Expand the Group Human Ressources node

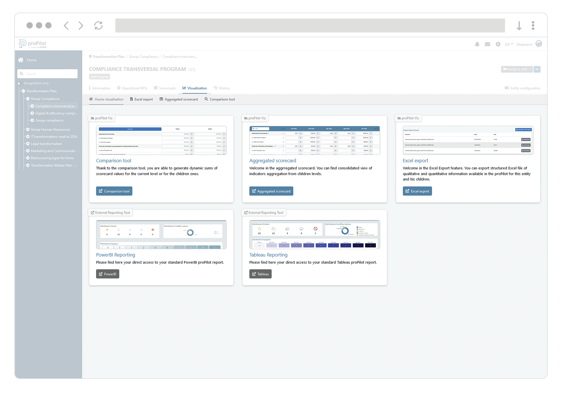pyautogui.click(x=28, y=129)
